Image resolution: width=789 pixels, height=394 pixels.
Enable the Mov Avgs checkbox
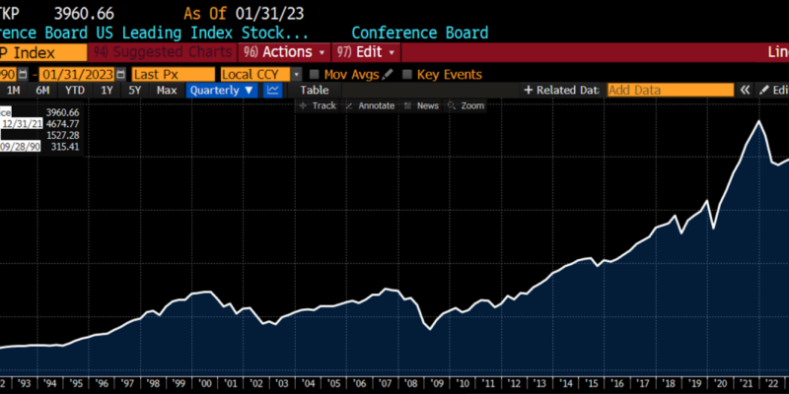point(315,74)
